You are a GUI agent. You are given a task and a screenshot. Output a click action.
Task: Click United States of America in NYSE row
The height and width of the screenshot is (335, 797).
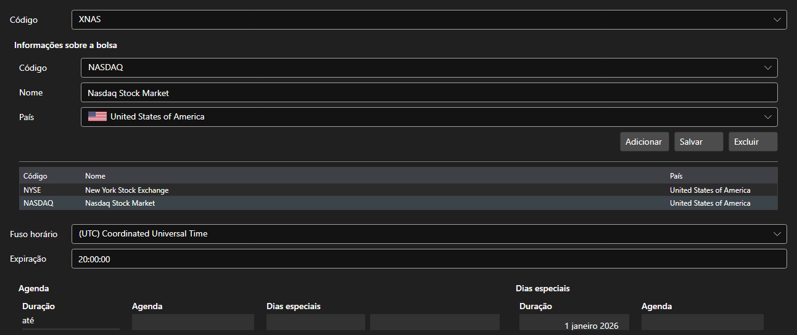click(710, 190)
